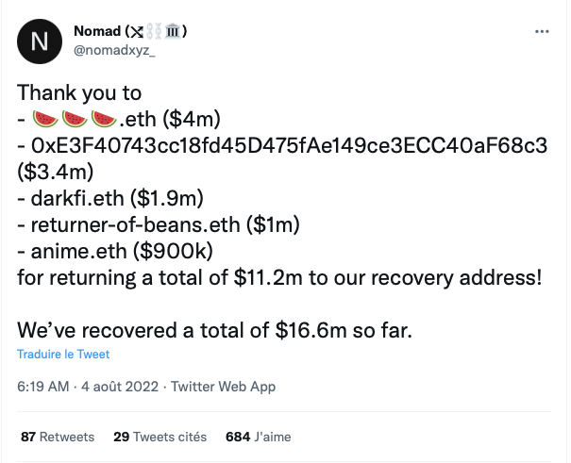This screenshot has width=571, height=463.
Task: Open the Nomad display name profile link
Action: tap(97, 32)
